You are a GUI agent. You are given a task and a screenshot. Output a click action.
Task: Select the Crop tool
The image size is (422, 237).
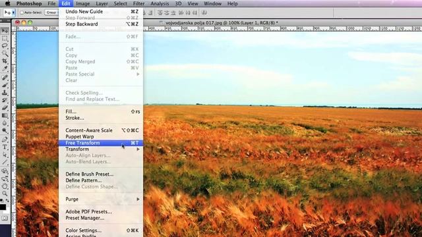coord(5,61)
